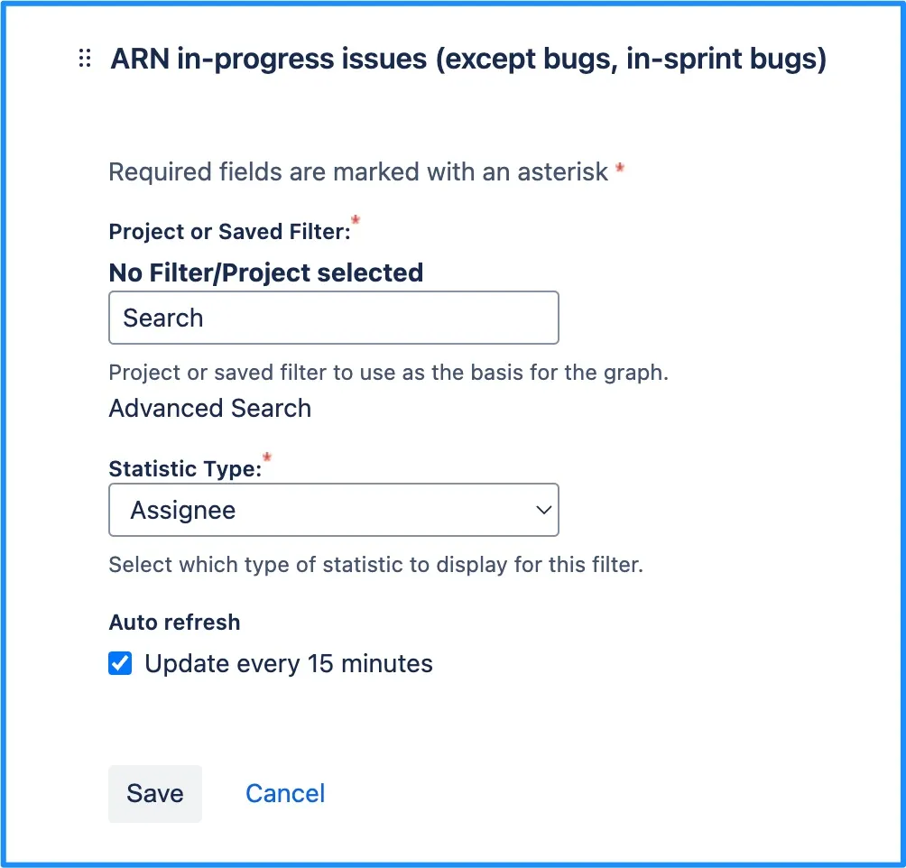This screenshot has width=906, height=868.
Task: Click the red asterisk after required fields notice
Action: point(619,169)
